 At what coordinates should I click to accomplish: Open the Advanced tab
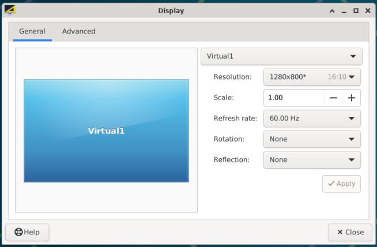click(79, 32)
